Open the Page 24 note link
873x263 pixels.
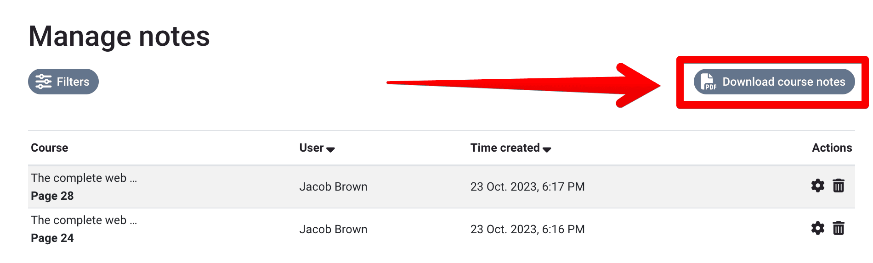52,238
